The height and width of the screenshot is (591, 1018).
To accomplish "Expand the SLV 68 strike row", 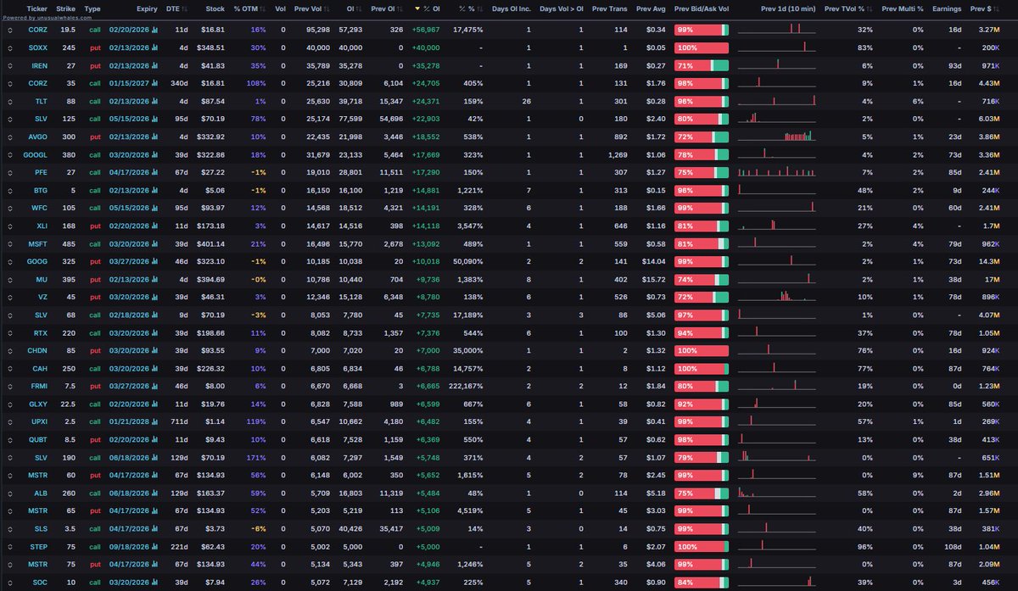I will (x=10, y=315).
